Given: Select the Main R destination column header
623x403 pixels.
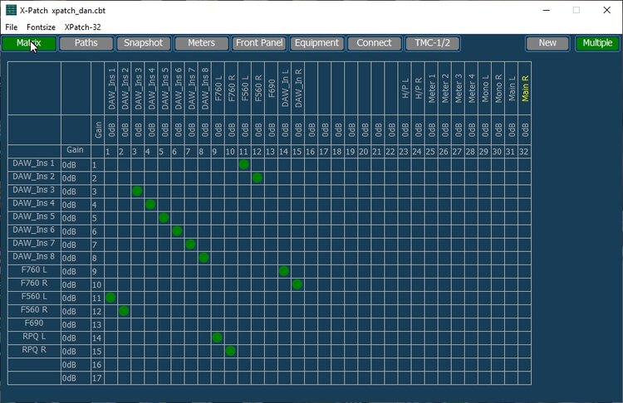Looking at the screenshot, I should click(x=525, y=89).
